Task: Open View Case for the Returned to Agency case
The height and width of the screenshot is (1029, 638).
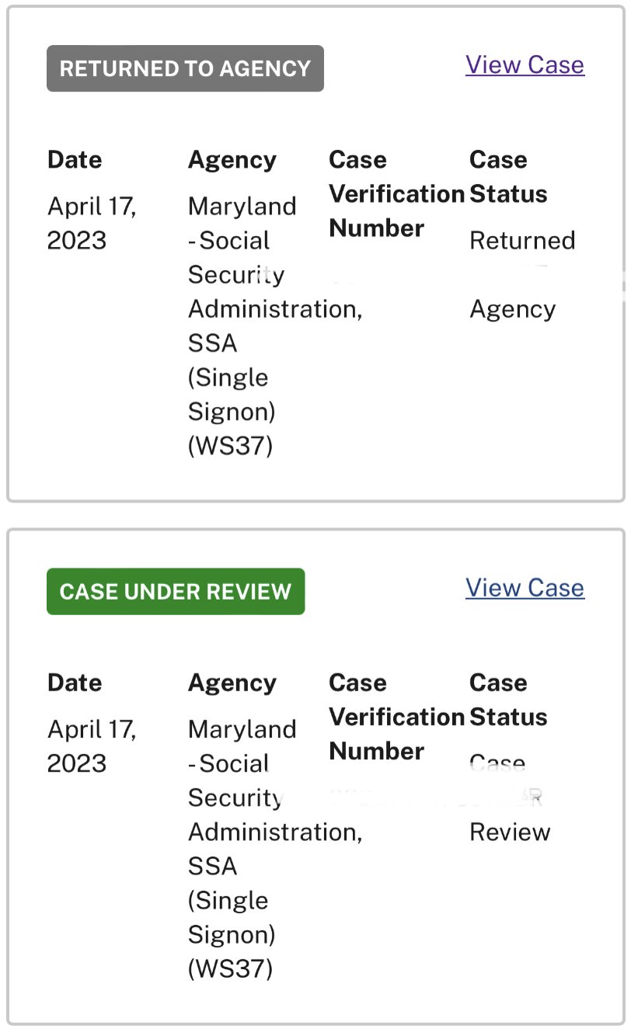Action: click(x=525, y=64)
